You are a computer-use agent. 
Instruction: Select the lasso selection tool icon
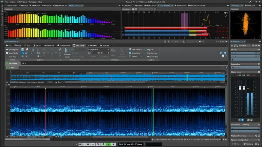pyautogui.click(x=28, y=49)
